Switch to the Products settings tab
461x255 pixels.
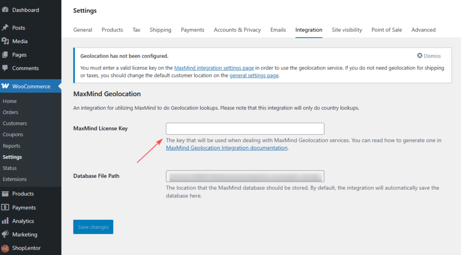click(112, 30)
